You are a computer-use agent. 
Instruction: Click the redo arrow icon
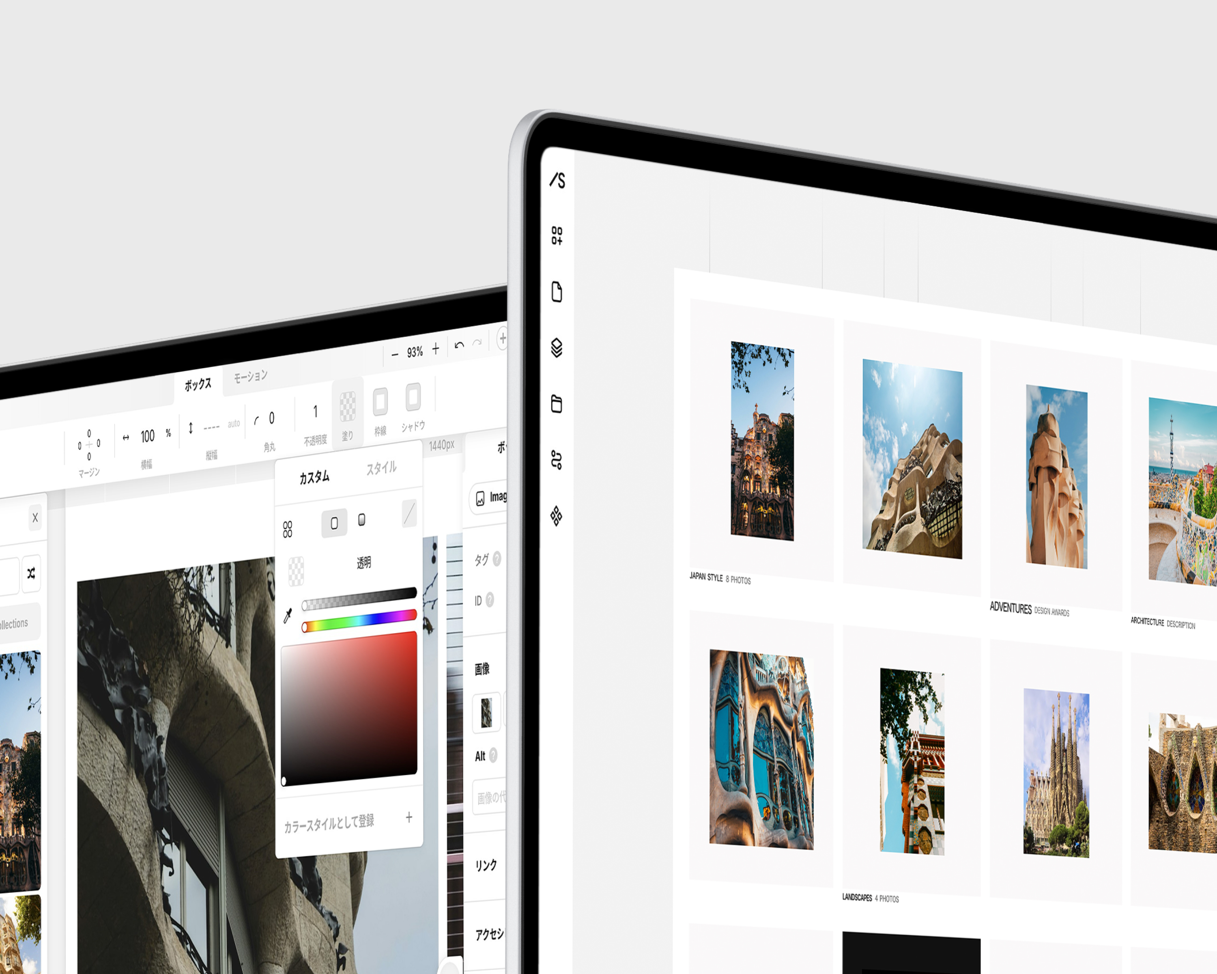point(477,342)
